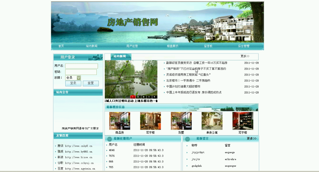
Task: Open 腾讯 friendly link
Action: (x=75, y=146)
